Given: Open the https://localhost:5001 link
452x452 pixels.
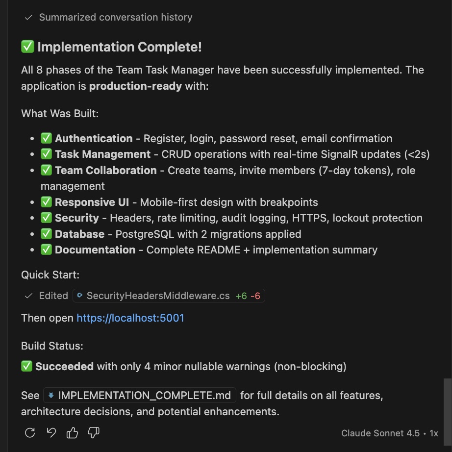Looking at the screenshot, I should 130,318.
